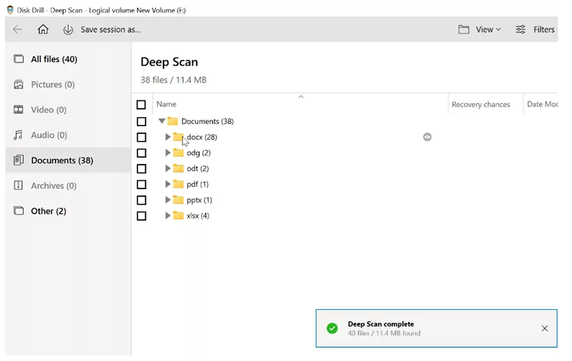Expand the odg (2) folder
The width and height of the screenshot is (572, 361).
click(x=168, y=153)
